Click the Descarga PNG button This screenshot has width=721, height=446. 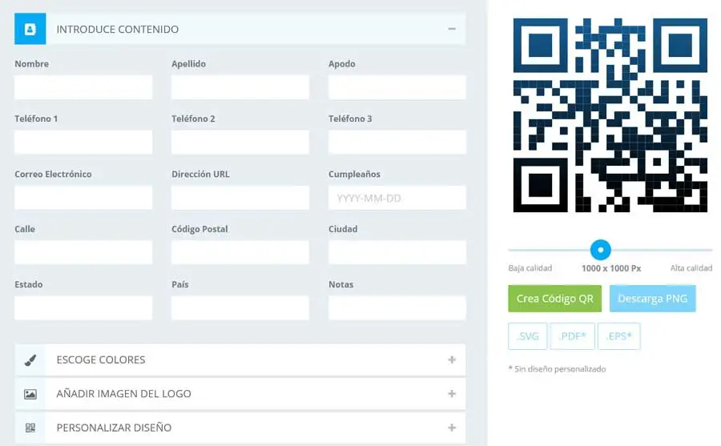tap(652, 299)
